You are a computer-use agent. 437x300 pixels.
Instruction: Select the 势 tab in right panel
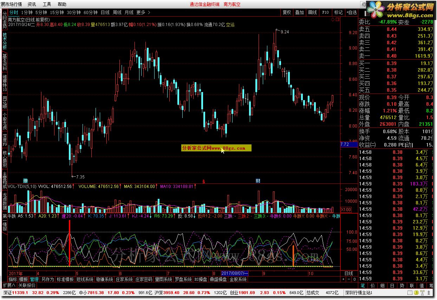tap(402, 286)
